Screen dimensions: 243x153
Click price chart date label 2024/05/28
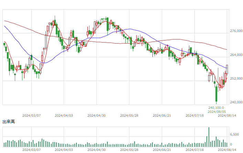click(129, 116)
